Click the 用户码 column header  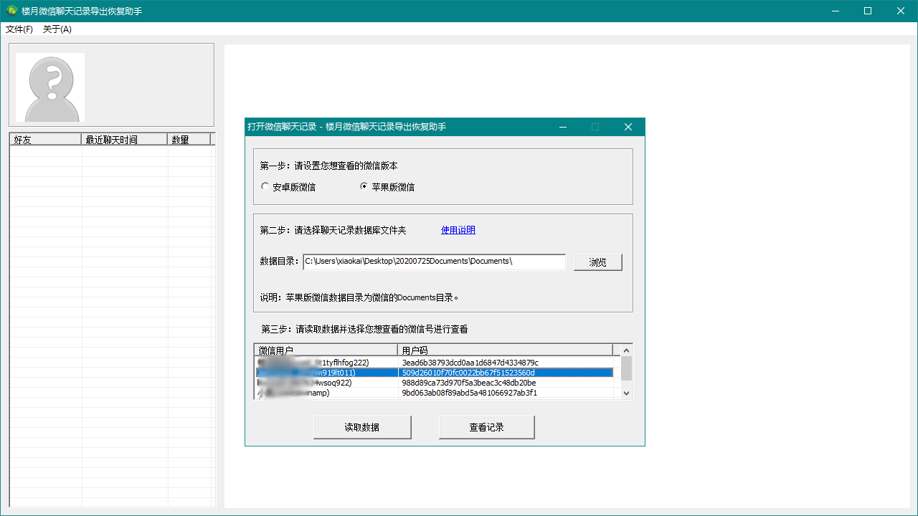[502, 349]
